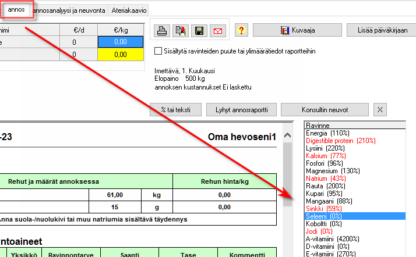Save the ration with the floppy disk icon
416x257 pixels.
click(x=199, y=31)
